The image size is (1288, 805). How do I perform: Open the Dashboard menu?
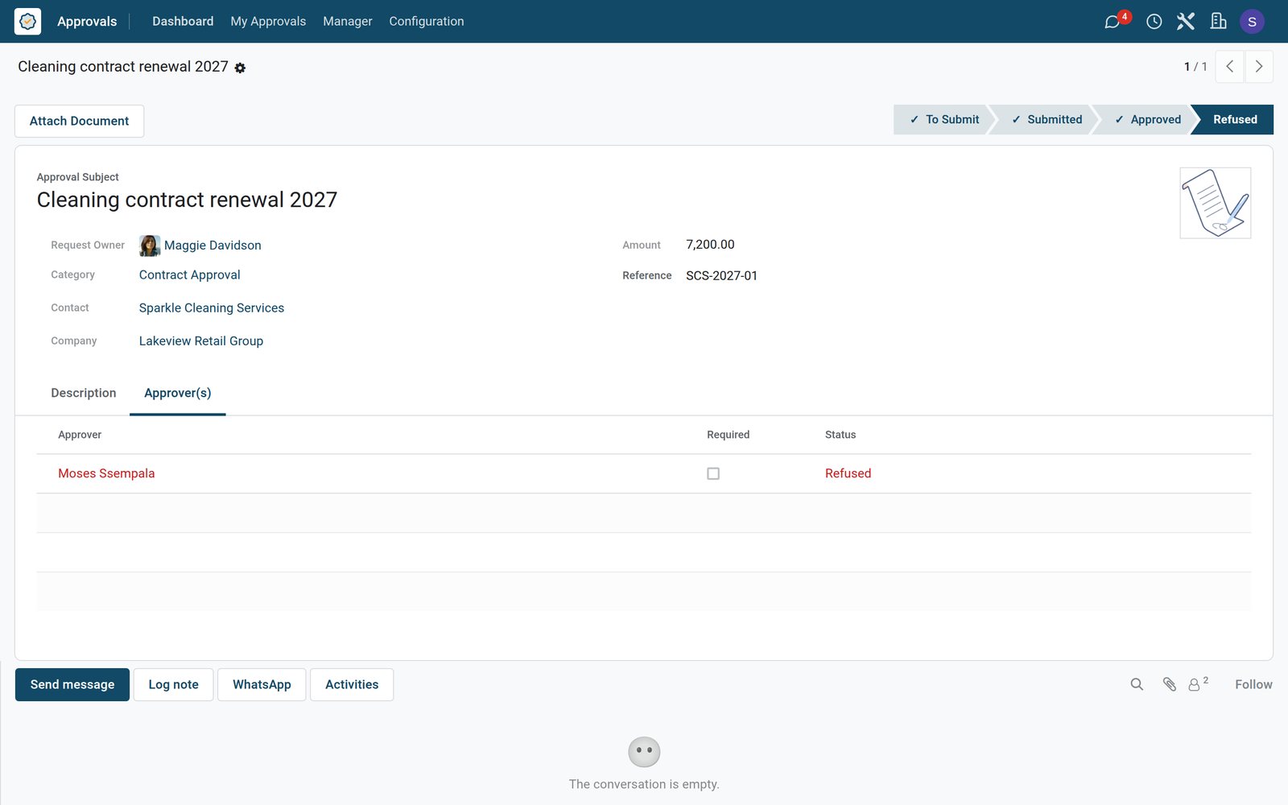pyautogui.click(x=183, y=22)
